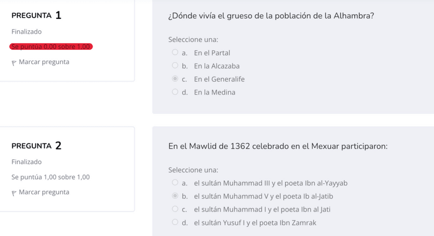
Task: Select radio for Muhammad V and Ib al-Jatib
Action: point(175,196)
